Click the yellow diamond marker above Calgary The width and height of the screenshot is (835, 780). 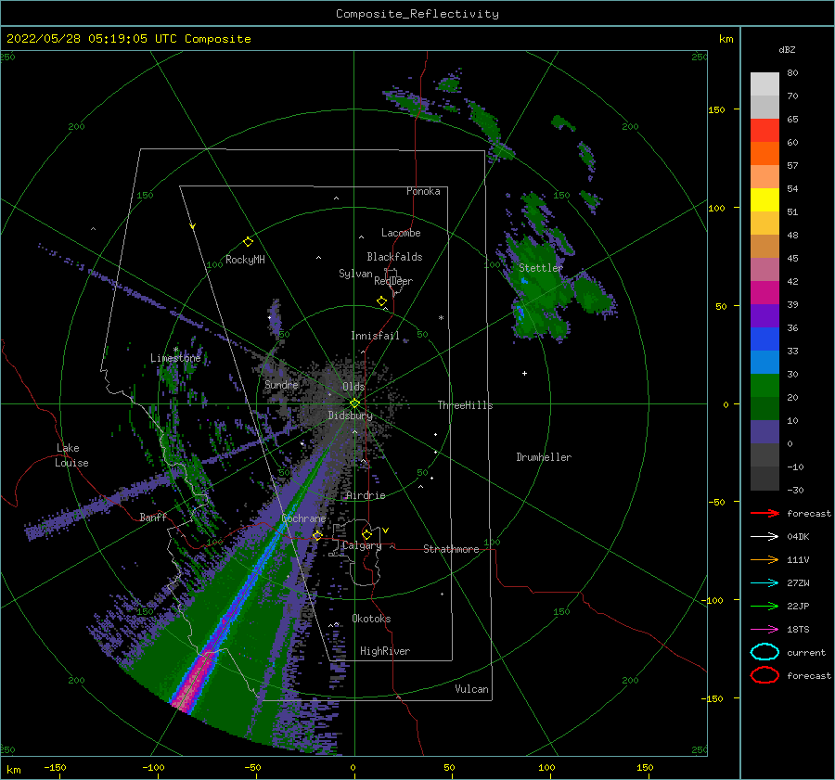366,534
